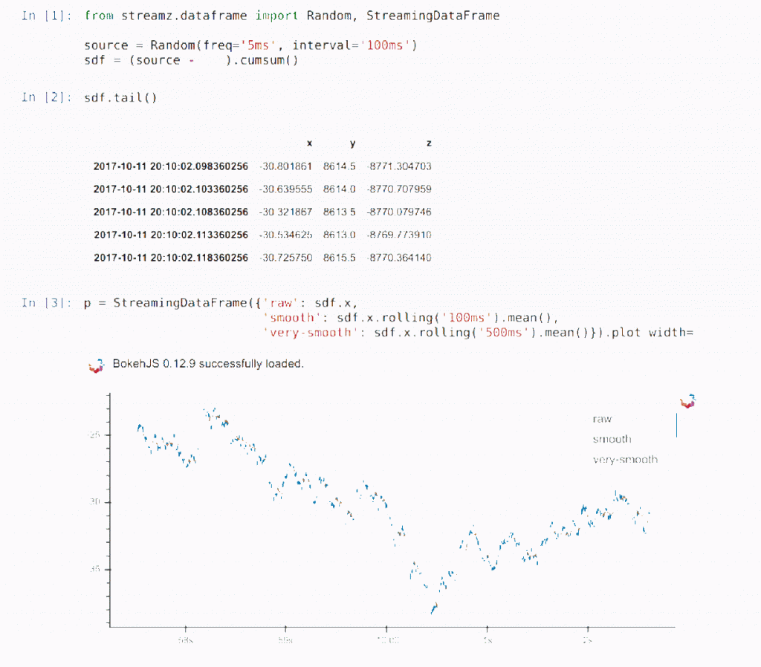Click the z column header
The width and height of the screenshot is (761, 667).
pos(429,143)
